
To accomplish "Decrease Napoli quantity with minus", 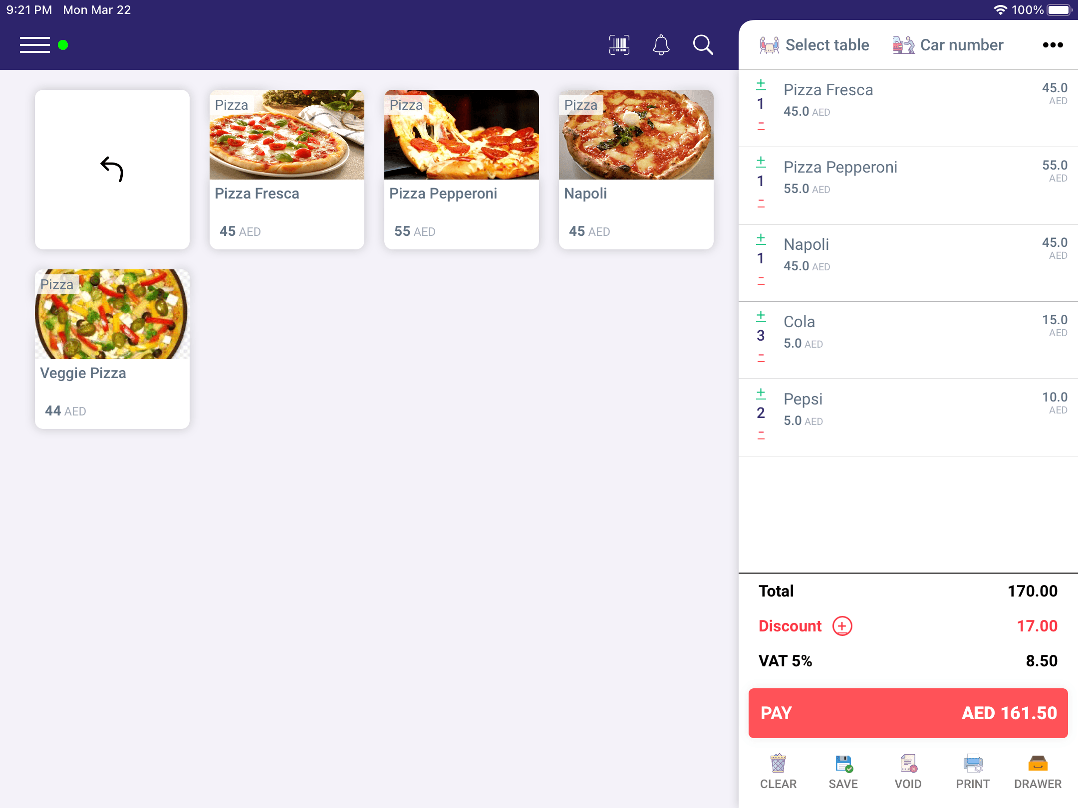I will click(x=761, y=281).
